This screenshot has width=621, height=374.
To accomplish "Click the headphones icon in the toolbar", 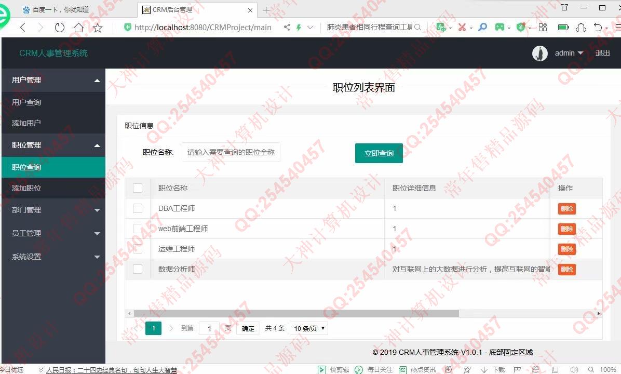I will point(581,28).
